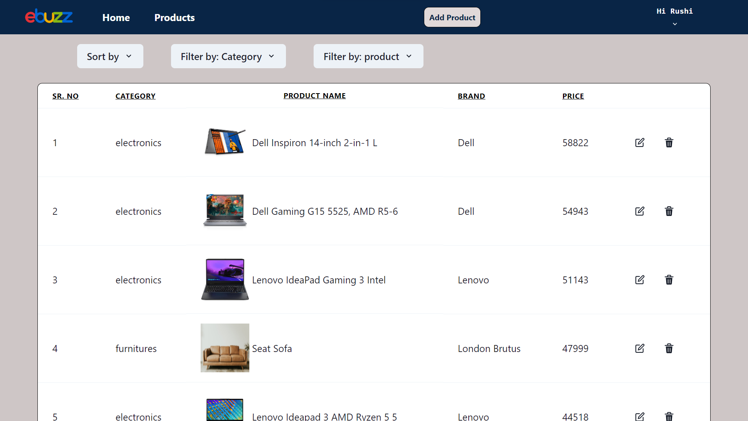This screenshot has height=421, width=748.
Task: Select the 'Seat Sofa' product name
Action: click(272, 348)
